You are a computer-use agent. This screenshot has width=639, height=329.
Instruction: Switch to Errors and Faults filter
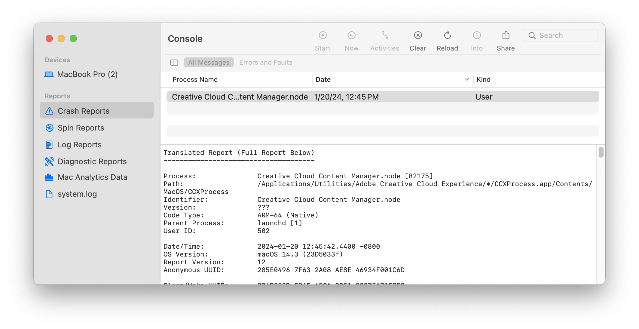pos(266,63)
